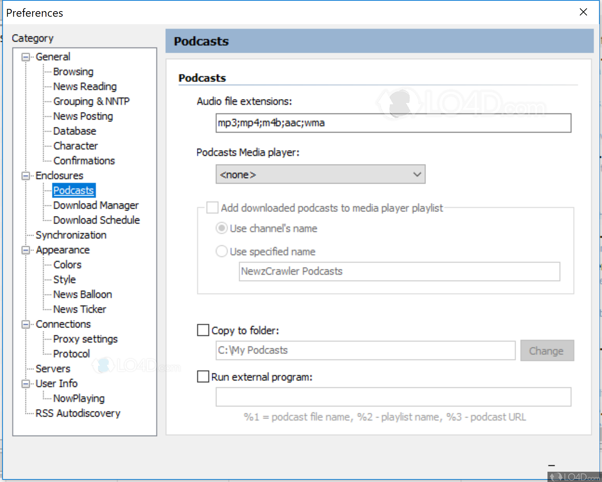This screenshot has width=602, height=482.
Task: Enable the Copy to folder checkbox
Action: click(203, 330)
